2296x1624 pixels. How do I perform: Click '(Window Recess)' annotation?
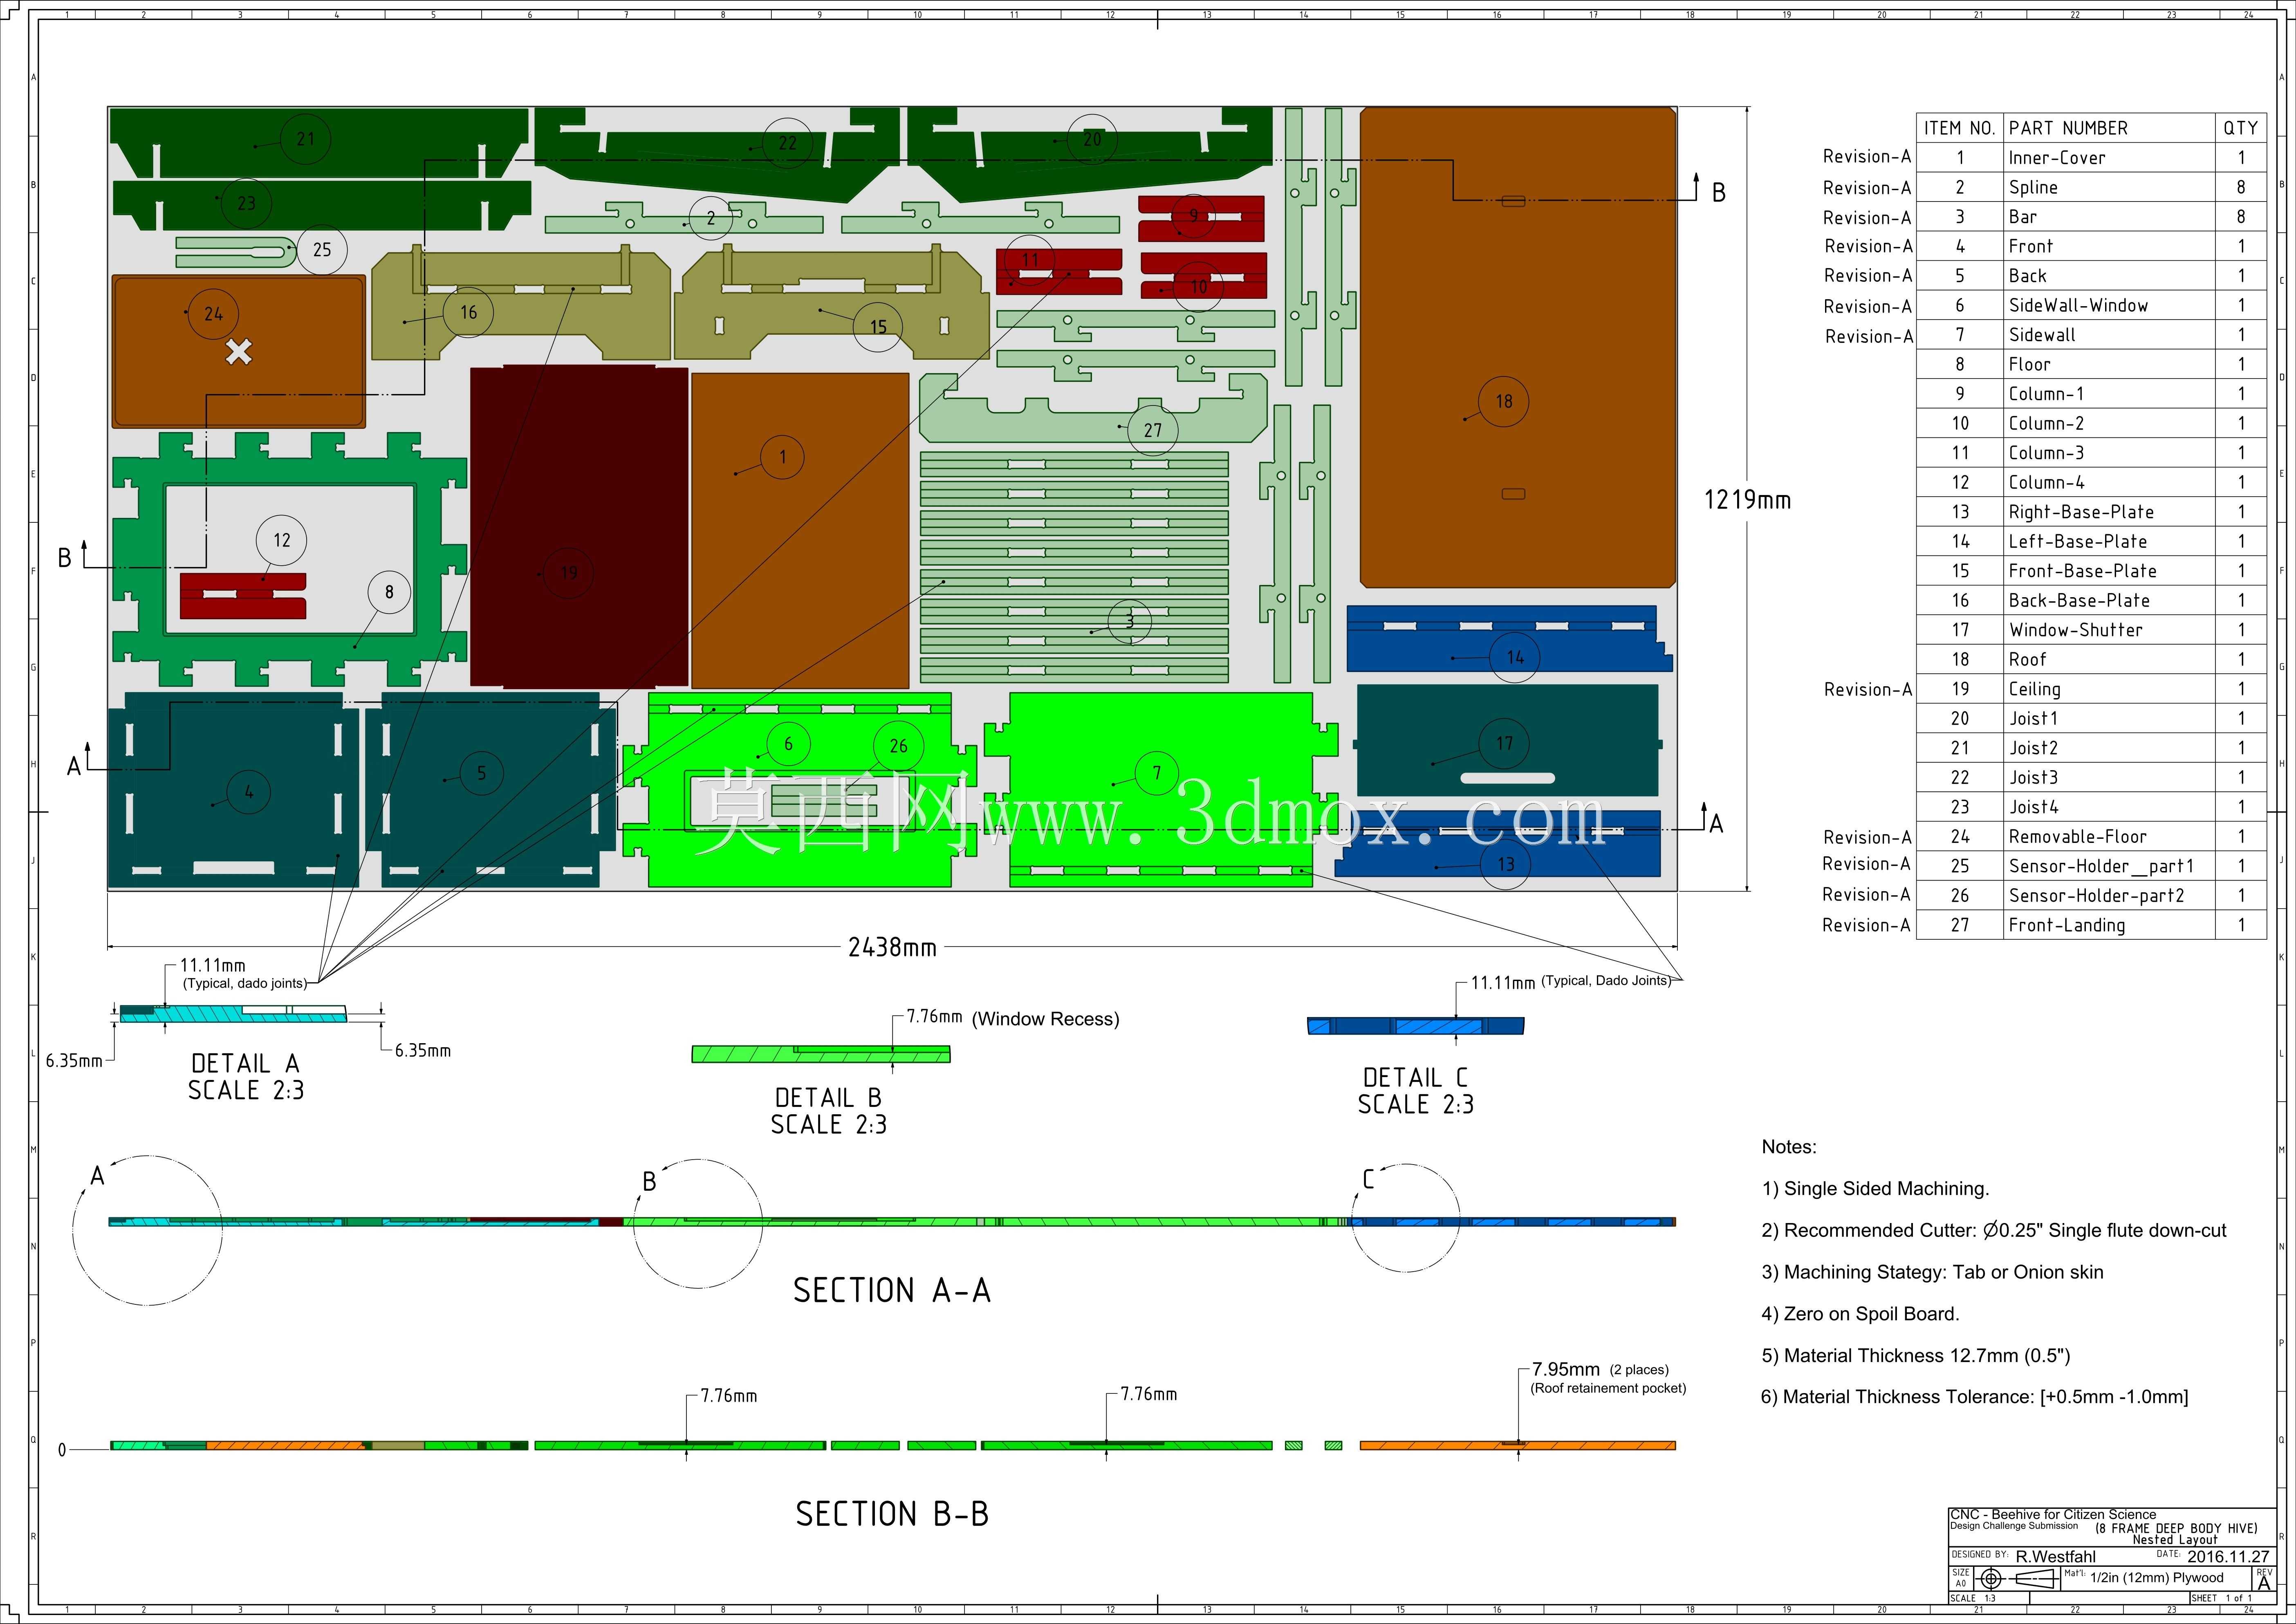(1045, 1019)
